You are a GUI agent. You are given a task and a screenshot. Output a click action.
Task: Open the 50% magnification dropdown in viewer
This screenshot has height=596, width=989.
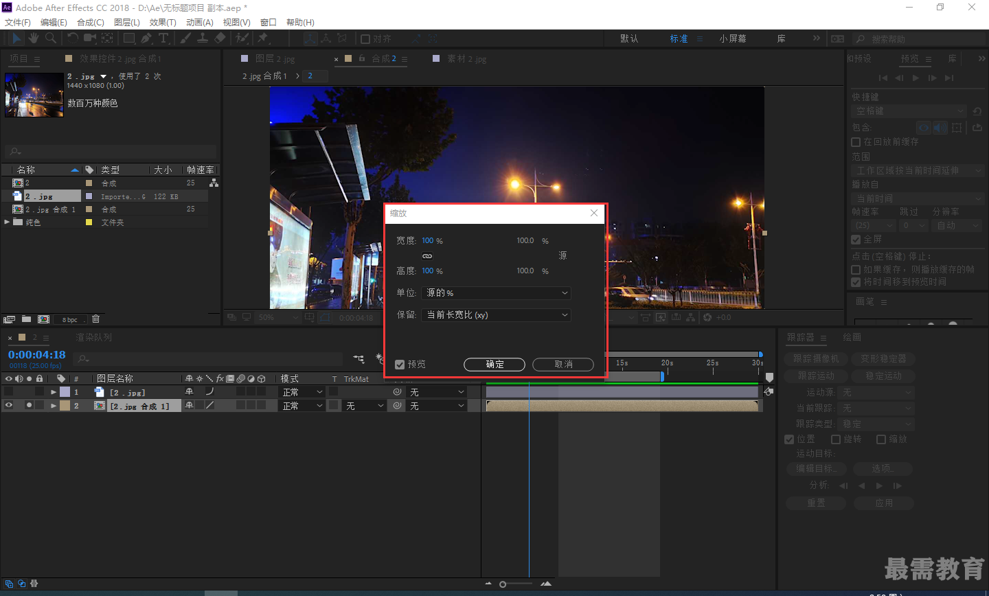click(278, 318)
